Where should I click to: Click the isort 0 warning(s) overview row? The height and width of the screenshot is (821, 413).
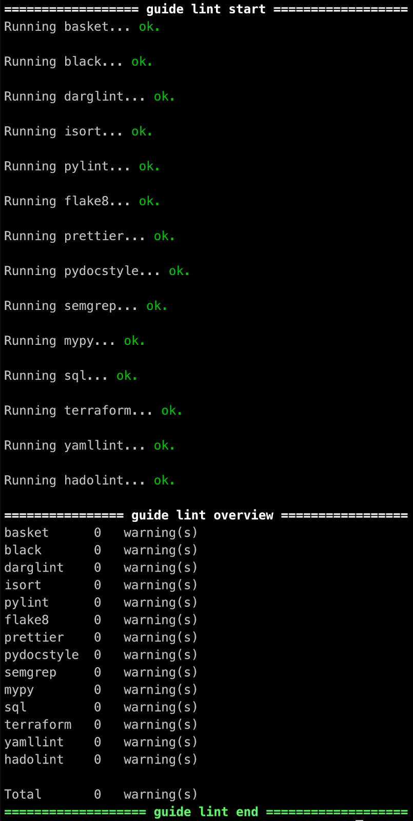tap(101, 585)
